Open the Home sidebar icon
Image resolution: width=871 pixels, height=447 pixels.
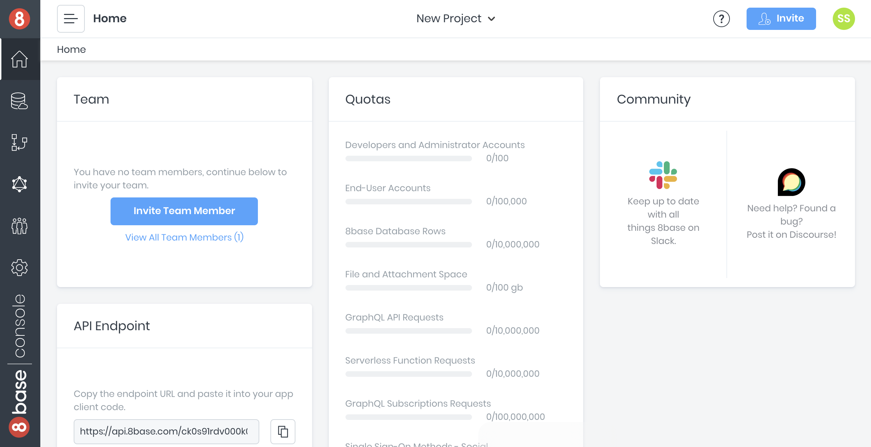19,59
